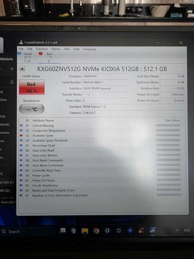Screen dimensions: 194x259
Task: Click raw value 000000000000000C of Percentage Used
Action: 168,145
